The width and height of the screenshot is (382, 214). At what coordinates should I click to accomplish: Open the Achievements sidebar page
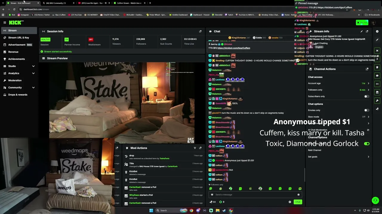click(19, 59)
